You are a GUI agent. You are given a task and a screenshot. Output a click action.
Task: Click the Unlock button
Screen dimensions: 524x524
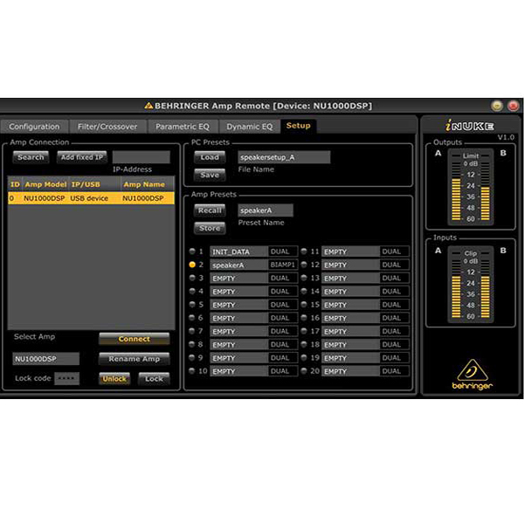[114, 379]
